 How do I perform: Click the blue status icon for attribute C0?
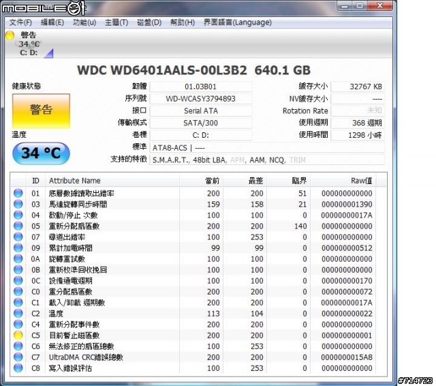(18, 291)
